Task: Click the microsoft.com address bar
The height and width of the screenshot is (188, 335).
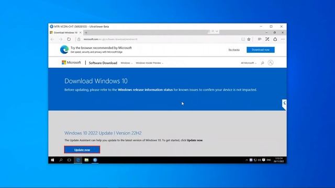Action: (160, 39)
